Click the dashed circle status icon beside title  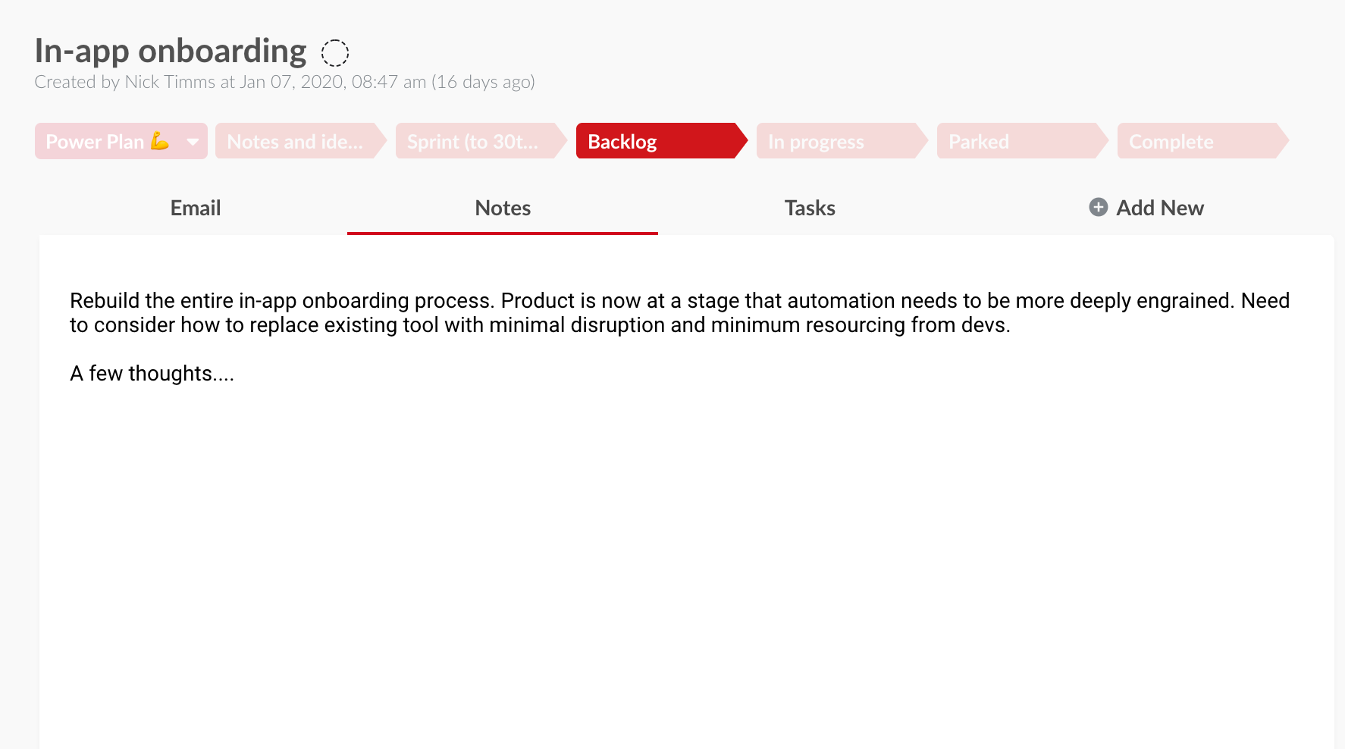click(334, 53)
